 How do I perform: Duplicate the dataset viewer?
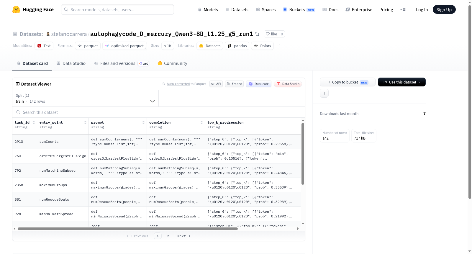(x=259, y=84)
